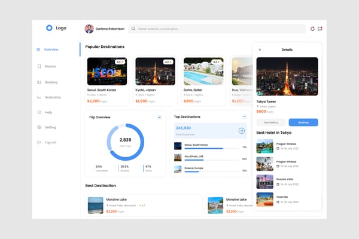Open Moraine Lake pool villa thumbnail
Screen dimensions: 359x239
(x=215, y=206)
